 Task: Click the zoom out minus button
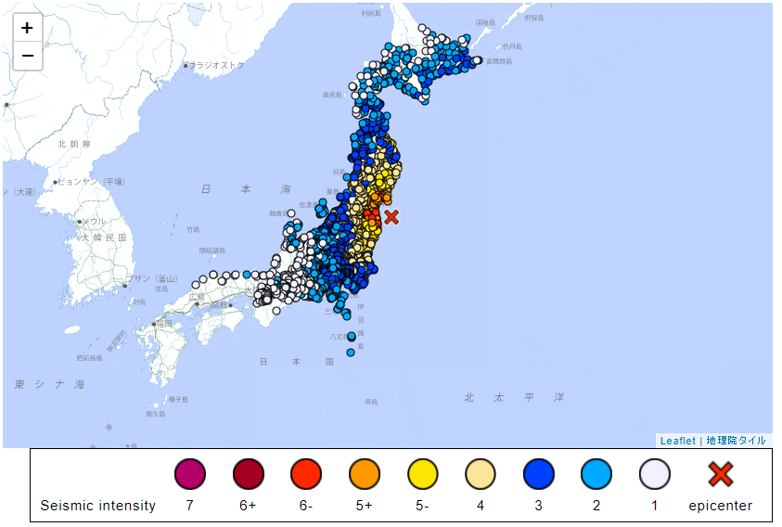(x=27, y=57)
